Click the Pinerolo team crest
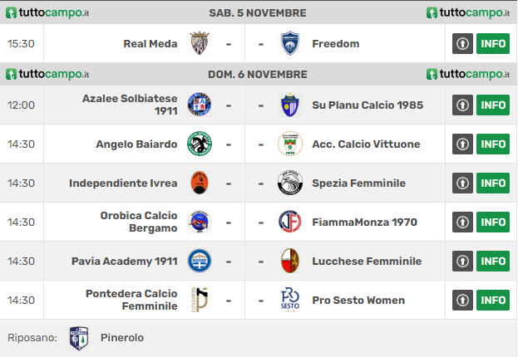The image size is (518, 357). (79, 338)
